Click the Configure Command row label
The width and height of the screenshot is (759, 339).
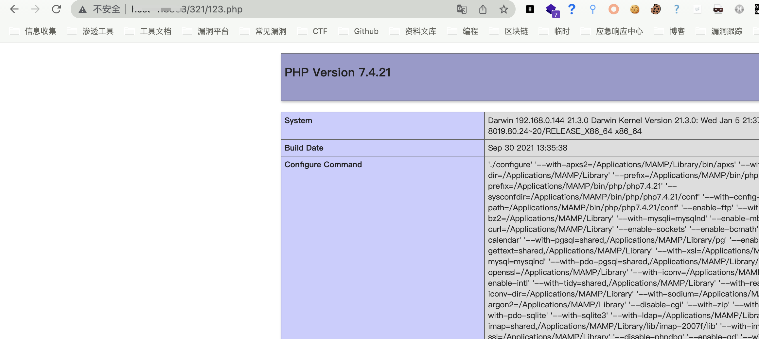coord(323,165)
